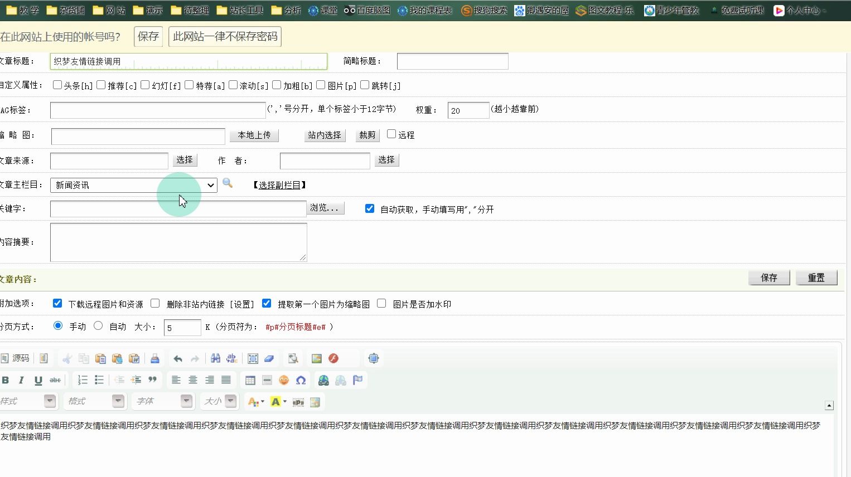
Task: Align text right
Action: 209,380
